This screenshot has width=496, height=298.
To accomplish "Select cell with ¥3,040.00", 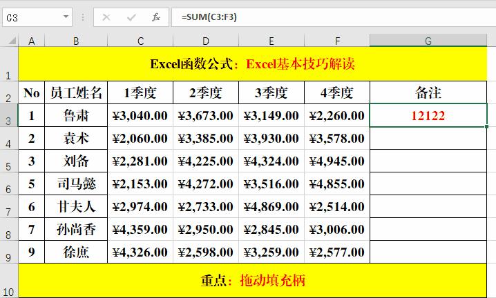I will click(x=140, y=115).
